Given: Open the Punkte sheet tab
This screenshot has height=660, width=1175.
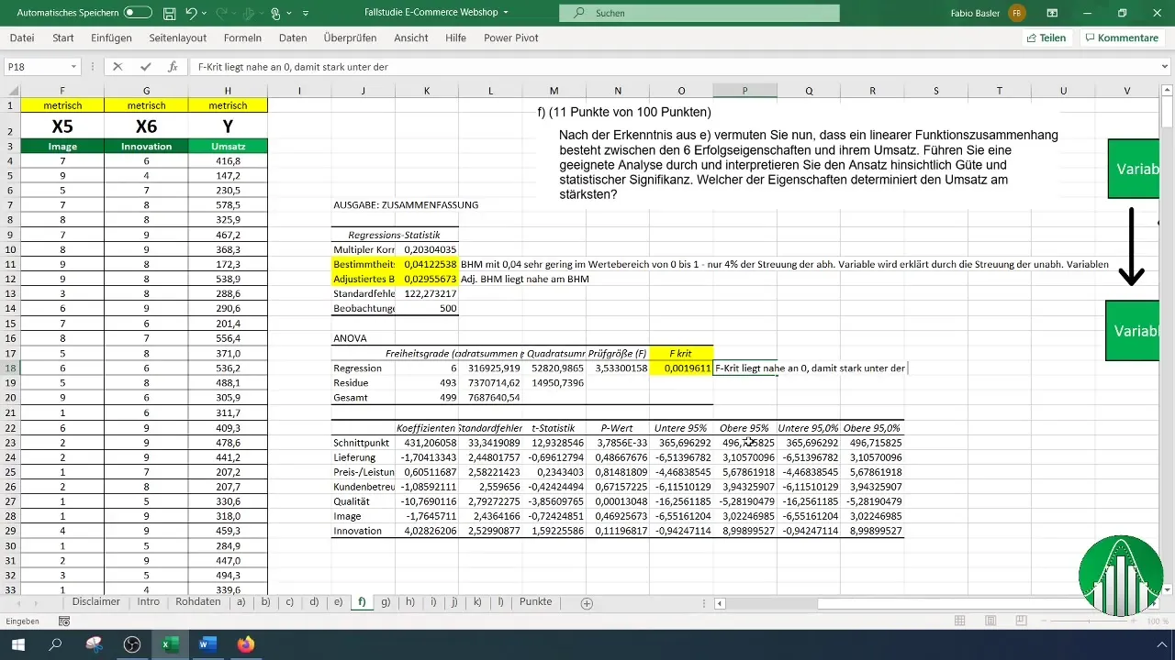Looking at the screenshot, I should [536, 602].
